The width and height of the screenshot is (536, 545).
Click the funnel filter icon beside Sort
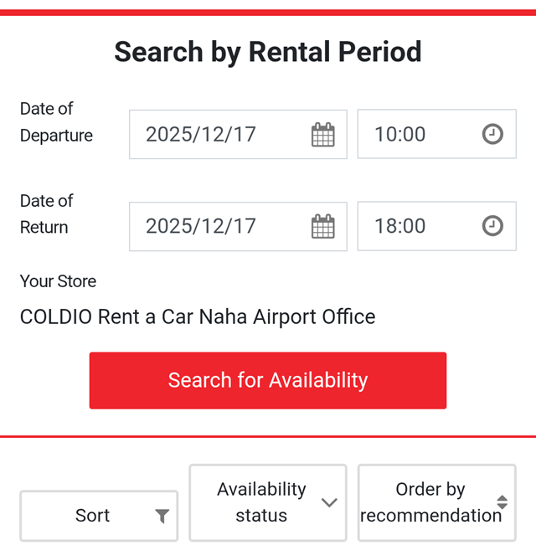tap(162, 517)
